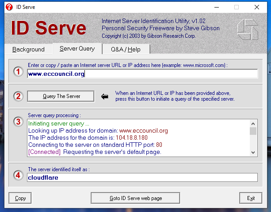Click the ID Serve red question-mark icon

pos(9,7)
